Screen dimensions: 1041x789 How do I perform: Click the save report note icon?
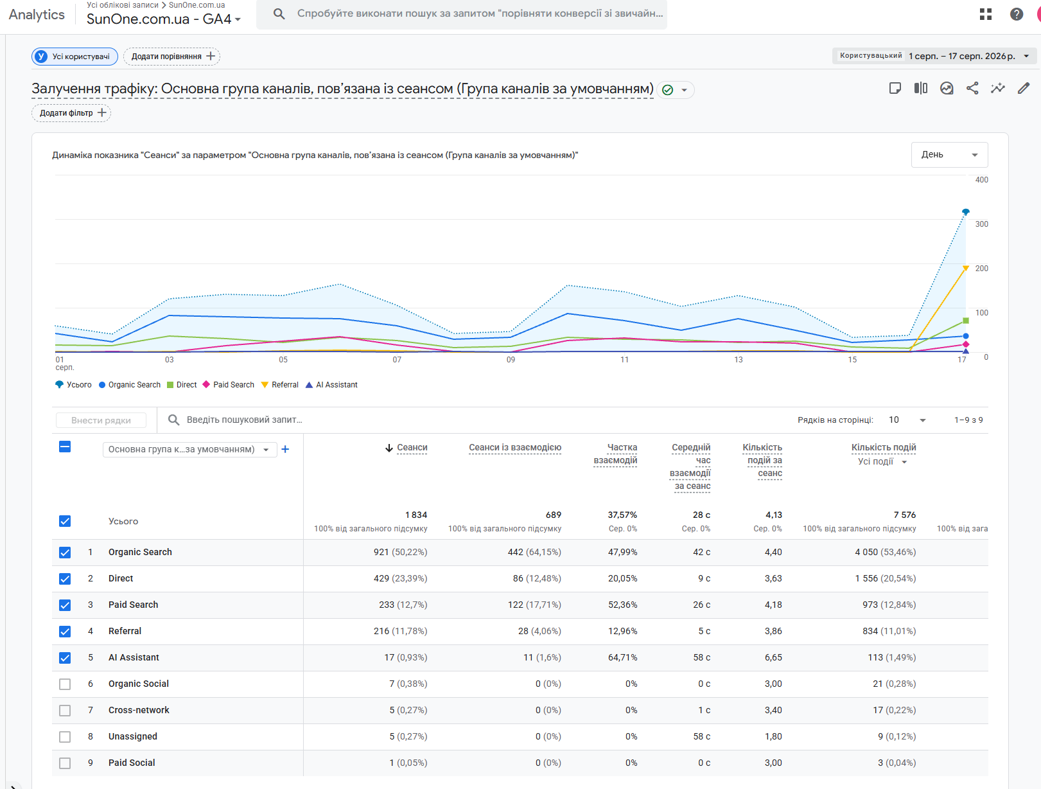(x=895, y=88)
